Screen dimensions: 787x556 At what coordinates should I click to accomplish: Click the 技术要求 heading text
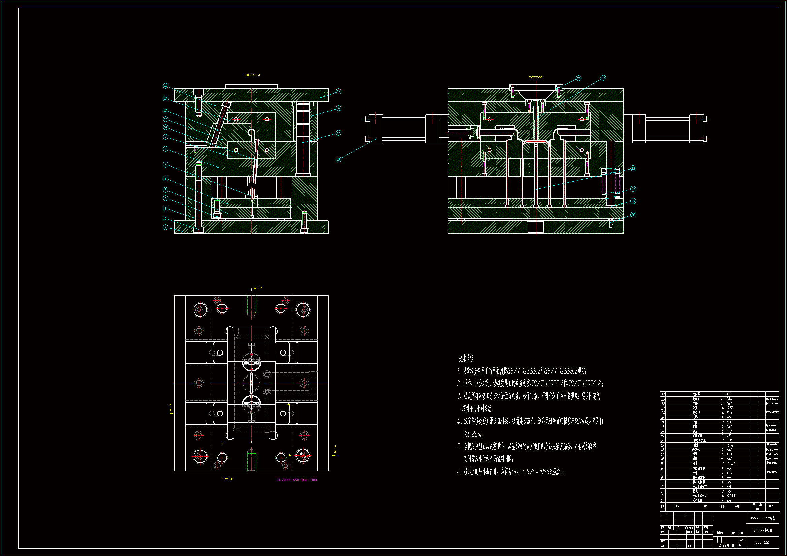[x=466, y=358]
